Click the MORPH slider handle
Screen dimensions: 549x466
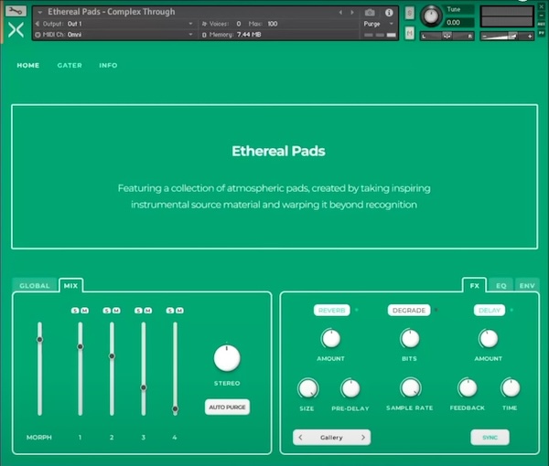tap(40, 340)
